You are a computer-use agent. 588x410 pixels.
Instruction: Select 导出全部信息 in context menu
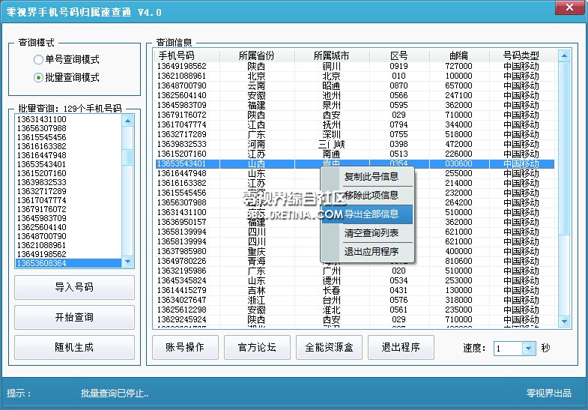tap(371, 214)
